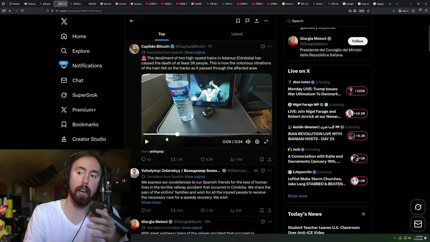Viewport: 430px width, 242px height.
Task: Join Nigel Farage live +16.5K
Action: coord(356,114)
